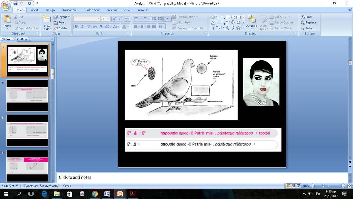
Task: Select slide 6 thumbnail
Action: (27, 95)
